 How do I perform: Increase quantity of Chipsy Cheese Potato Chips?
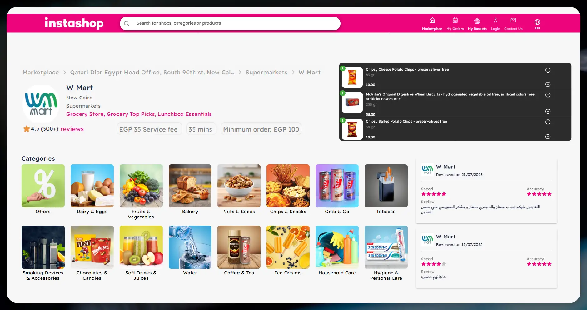pyautogui.click(x=548, y=70)
